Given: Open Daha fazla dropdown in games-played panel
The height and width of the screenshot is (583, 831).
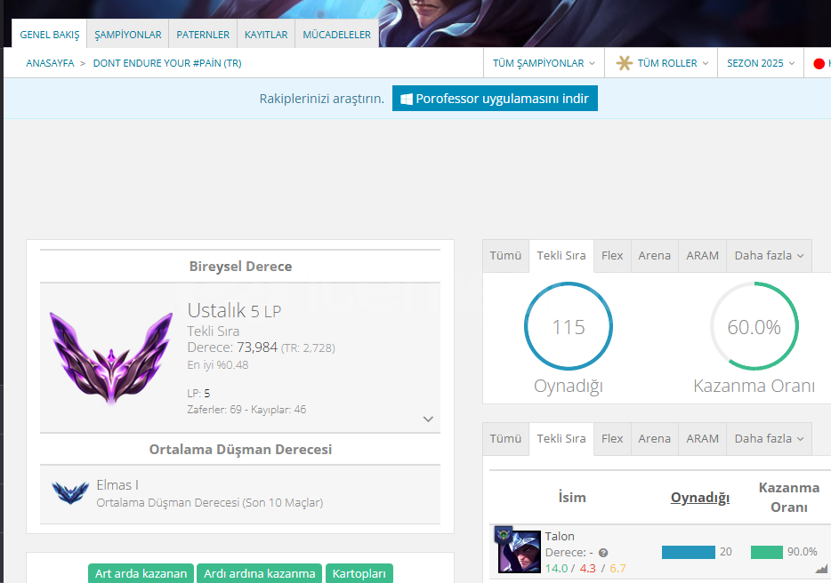Looking at the screenshot, I should [x=769, y=255].
